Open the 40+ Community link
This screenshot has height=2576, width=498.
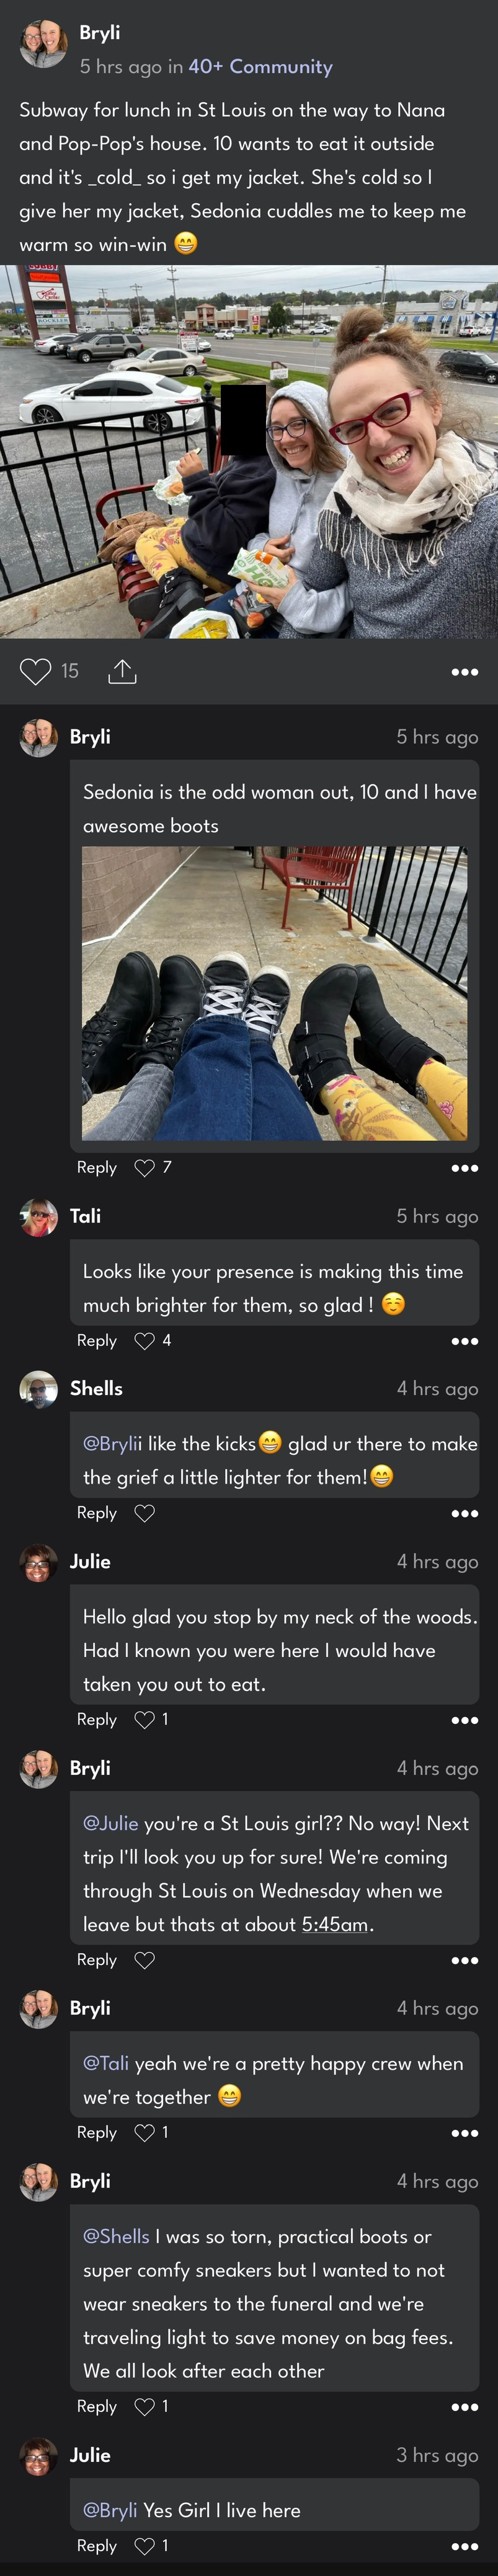[x=260, y=67]
